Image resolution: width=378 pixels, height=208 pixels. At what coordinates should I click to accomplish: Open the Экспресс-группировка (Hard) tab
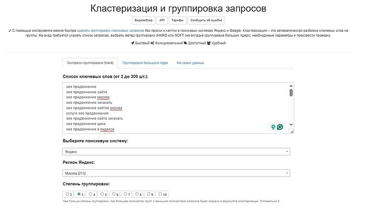pyautogui.click(x=90, y=63)
